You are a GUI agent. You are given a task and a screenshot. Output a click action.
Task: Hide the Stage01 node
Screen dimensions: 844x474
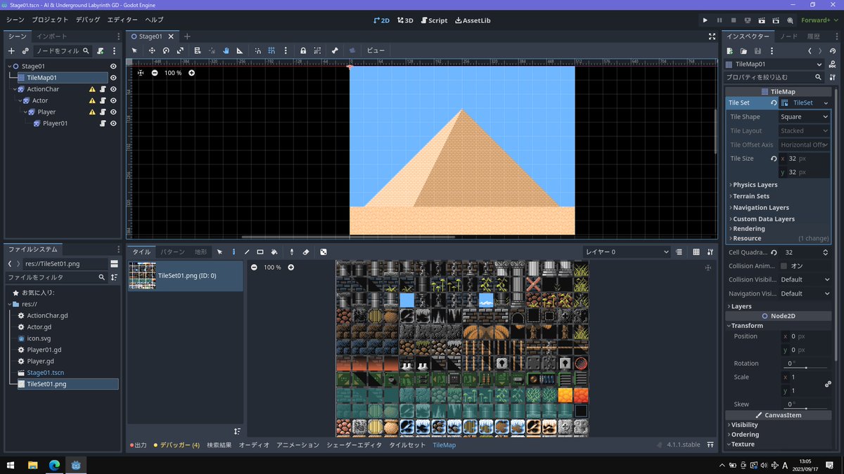click(x=113, y=66)
